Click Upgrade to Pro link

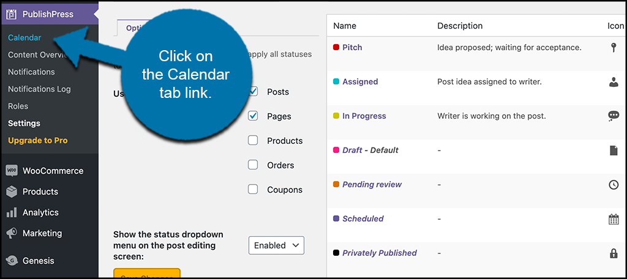coord(37,141)
